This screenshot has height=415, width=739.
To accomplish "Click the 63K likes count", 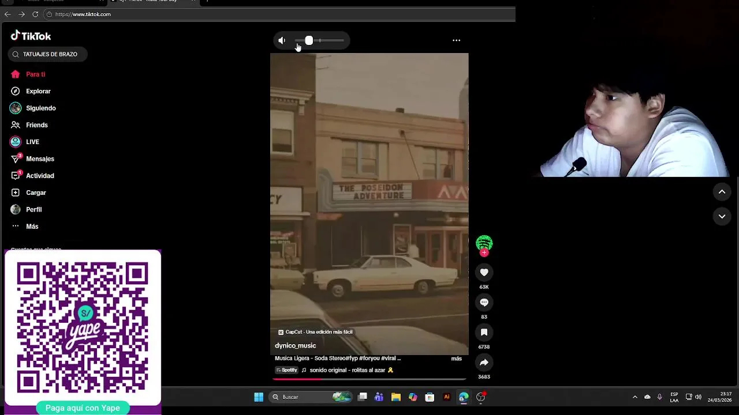I will click(x=484, y=287).
